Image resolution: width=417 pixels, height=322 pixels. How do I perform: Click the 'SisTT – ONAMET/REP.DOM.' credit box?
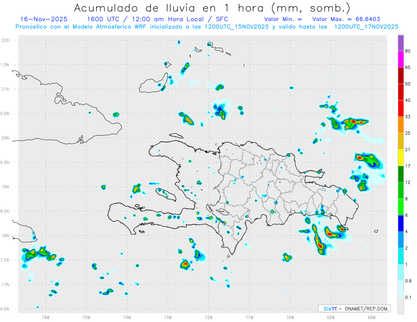tap(354, 308)
